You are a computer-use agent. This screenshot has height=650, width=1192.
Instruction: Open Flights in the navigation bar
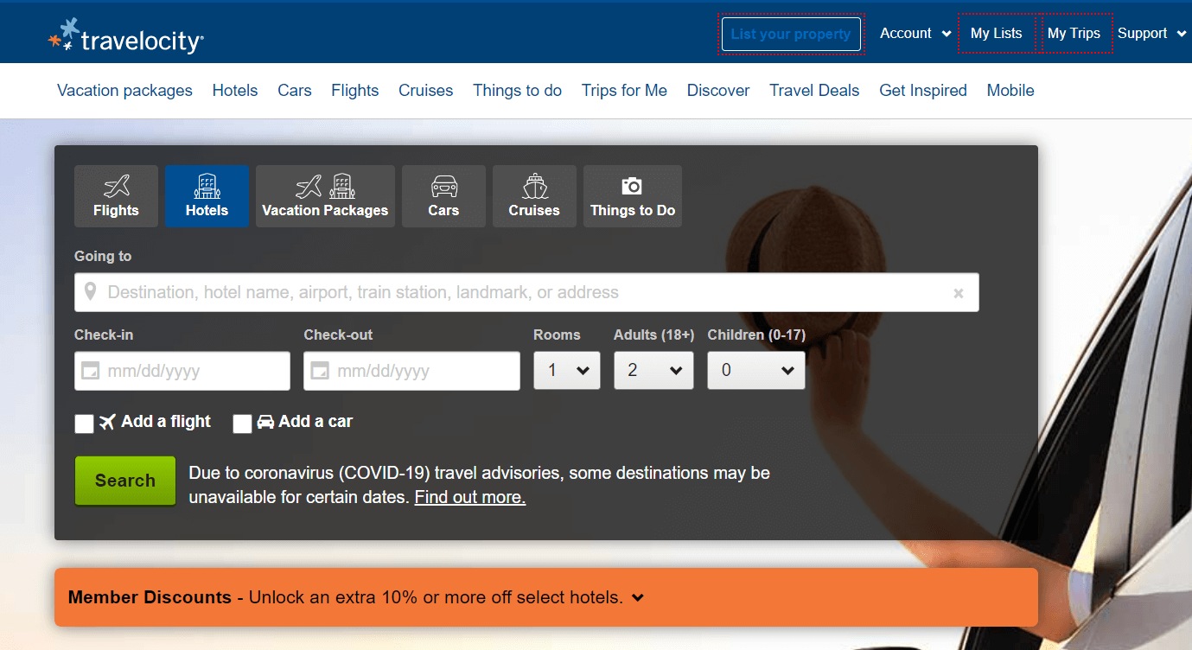(x=355, y=90)
